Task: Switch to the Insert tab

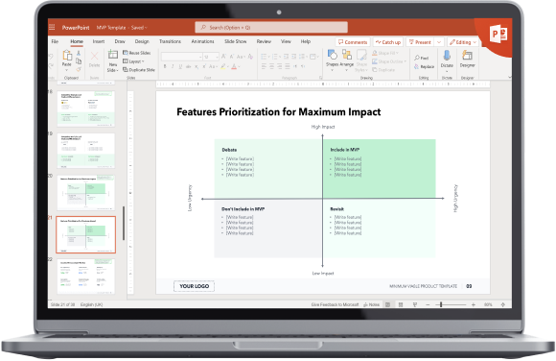Action: pyautogui.click(x=99, y=41)
